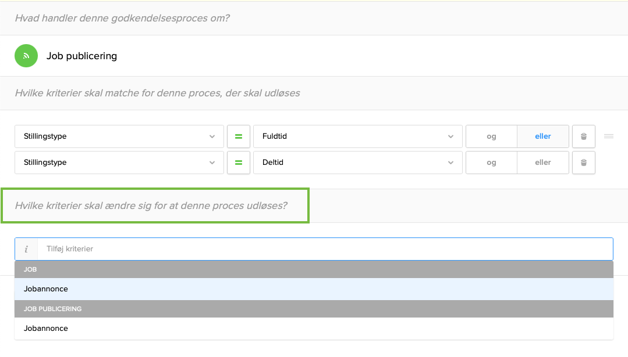
Task: Click the highlighted 'Hvilke kriterier skal ændre sig' heading
Action: tap(151, 205)
